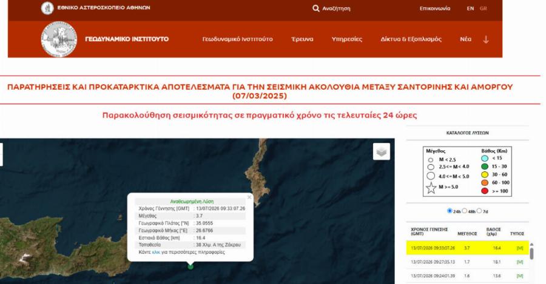Open the Santorini-Amorgos seismic sequence headline
The height and width of the screenshot is (284, 546).
260,91
